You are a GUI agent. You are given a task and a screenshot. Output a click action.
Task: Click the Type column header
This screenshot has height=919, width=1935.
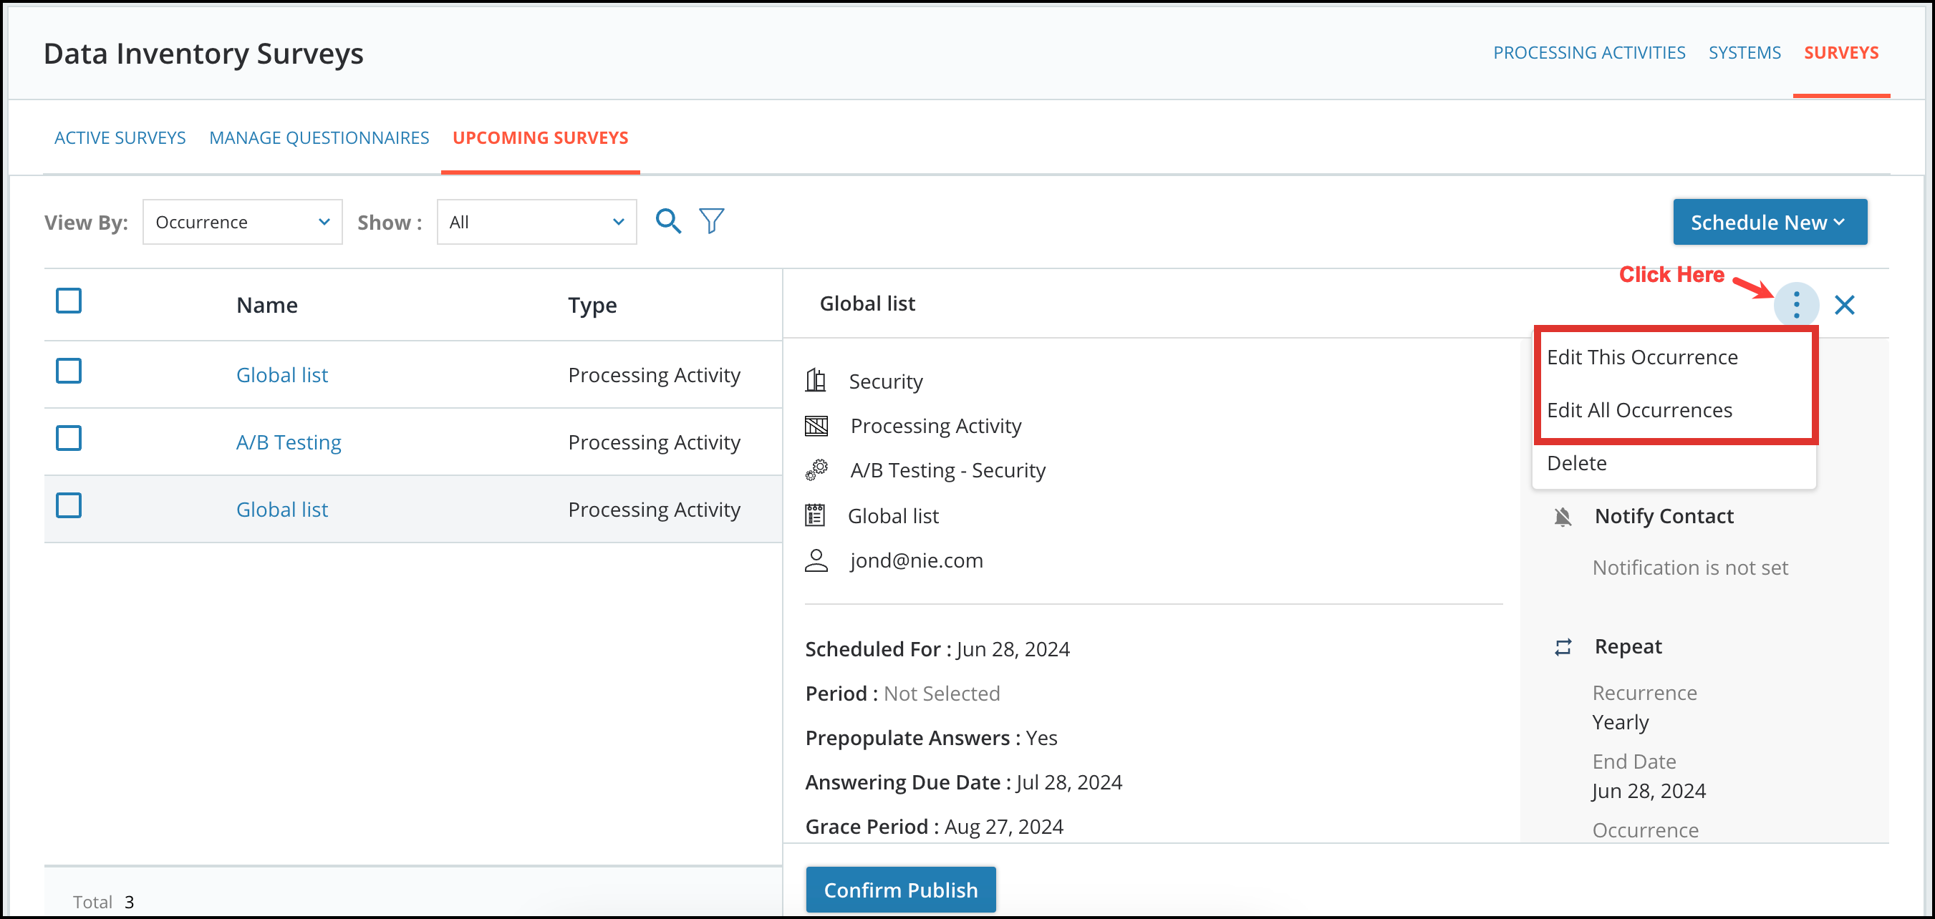[592, 305]
